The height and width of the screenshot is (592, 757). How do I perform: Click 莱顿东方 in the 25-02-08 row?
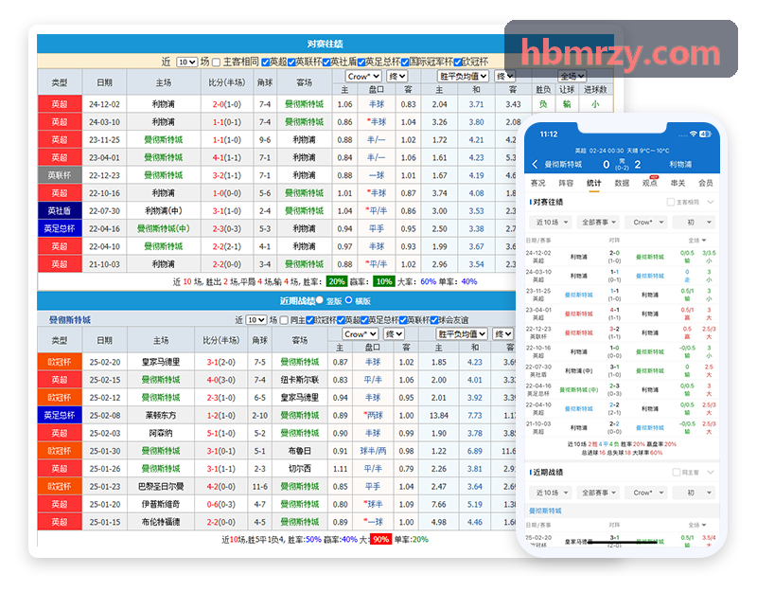click(161, 416)
